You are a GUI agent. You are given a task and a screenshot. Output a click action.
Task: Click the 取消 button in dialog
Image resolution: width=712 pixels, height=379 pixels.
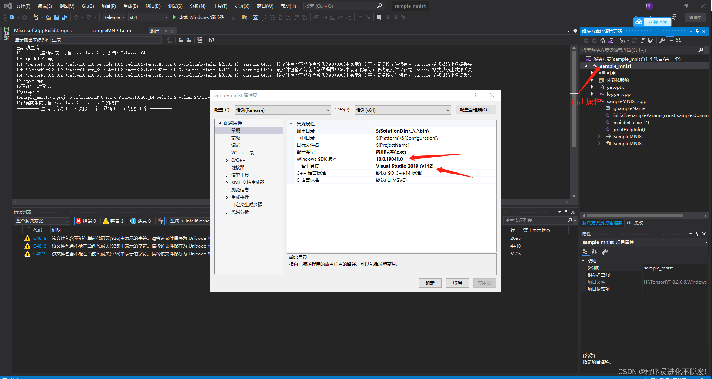pyautogui.click(x=458, y=283)
